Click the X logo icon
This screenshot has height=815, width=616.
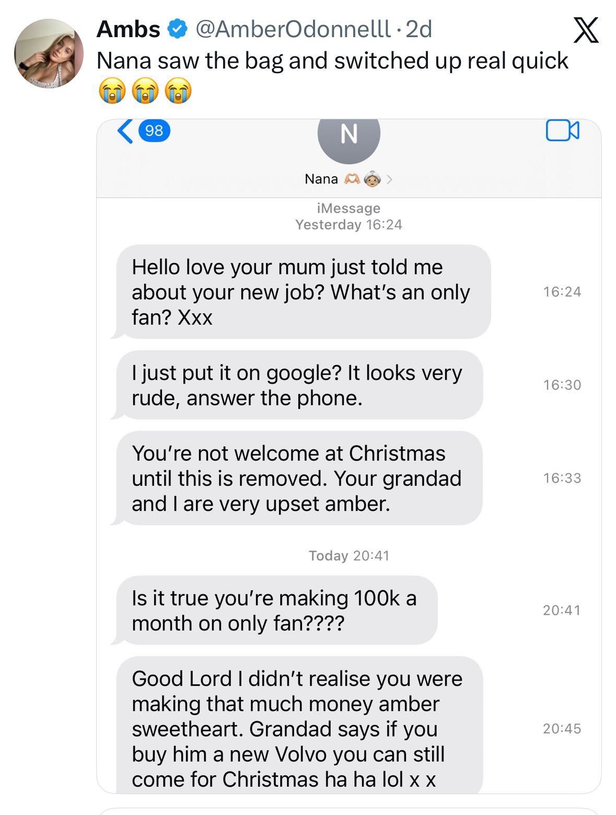point(586,30)
